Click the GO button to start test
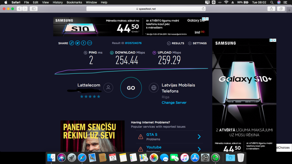The width and height of the screenshot is (292, 164). [x=131, y=88]
